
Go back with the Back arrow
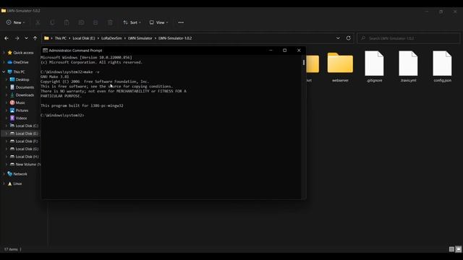(7, 38)
